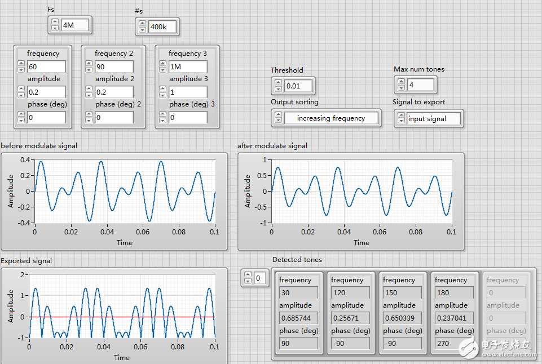542x364 pixels.
Task: Click the frequency 2 field containing 90
Action: 113,67
